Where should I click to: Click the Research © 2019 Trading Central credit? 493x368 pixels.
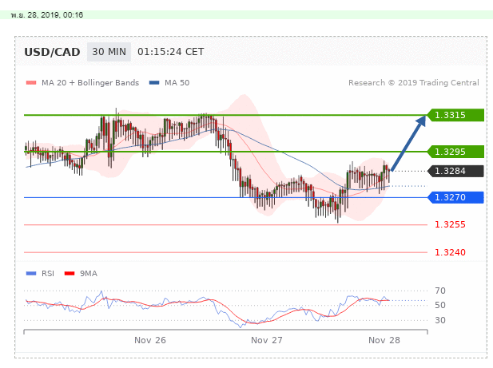coord(414,83)
